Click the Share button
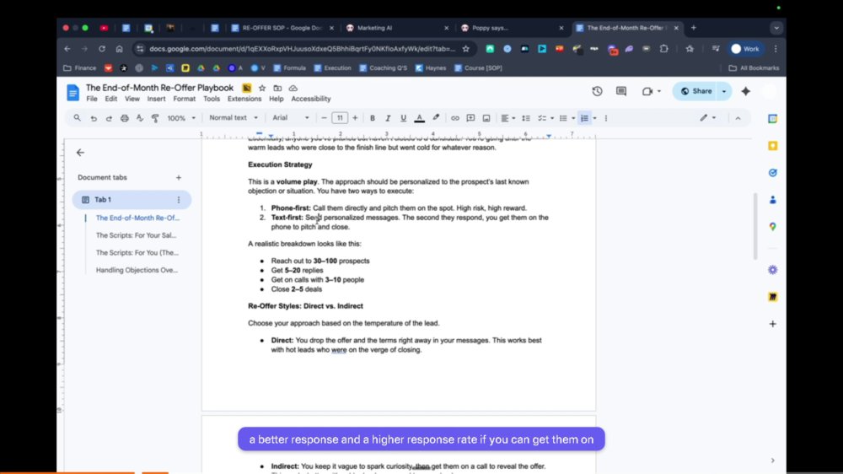The height and width of the screenshot is (474, 843). [x=695, y=91]
